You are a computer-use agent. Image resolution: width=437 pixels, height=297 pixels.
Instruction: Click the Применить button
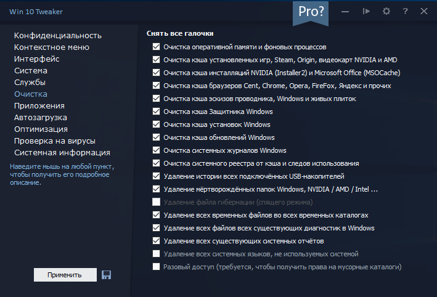point(65,275)
